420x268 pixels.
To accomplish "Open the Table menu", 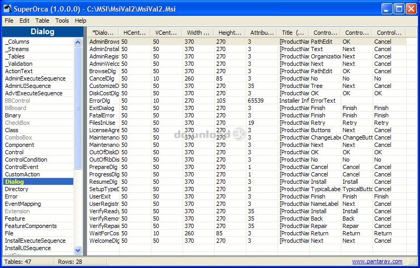I will (x=42, y=21).
